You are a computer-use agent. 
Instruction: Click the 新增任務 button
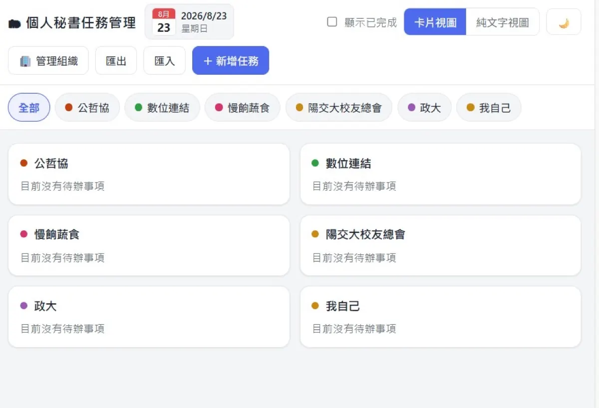pos(231,60)
